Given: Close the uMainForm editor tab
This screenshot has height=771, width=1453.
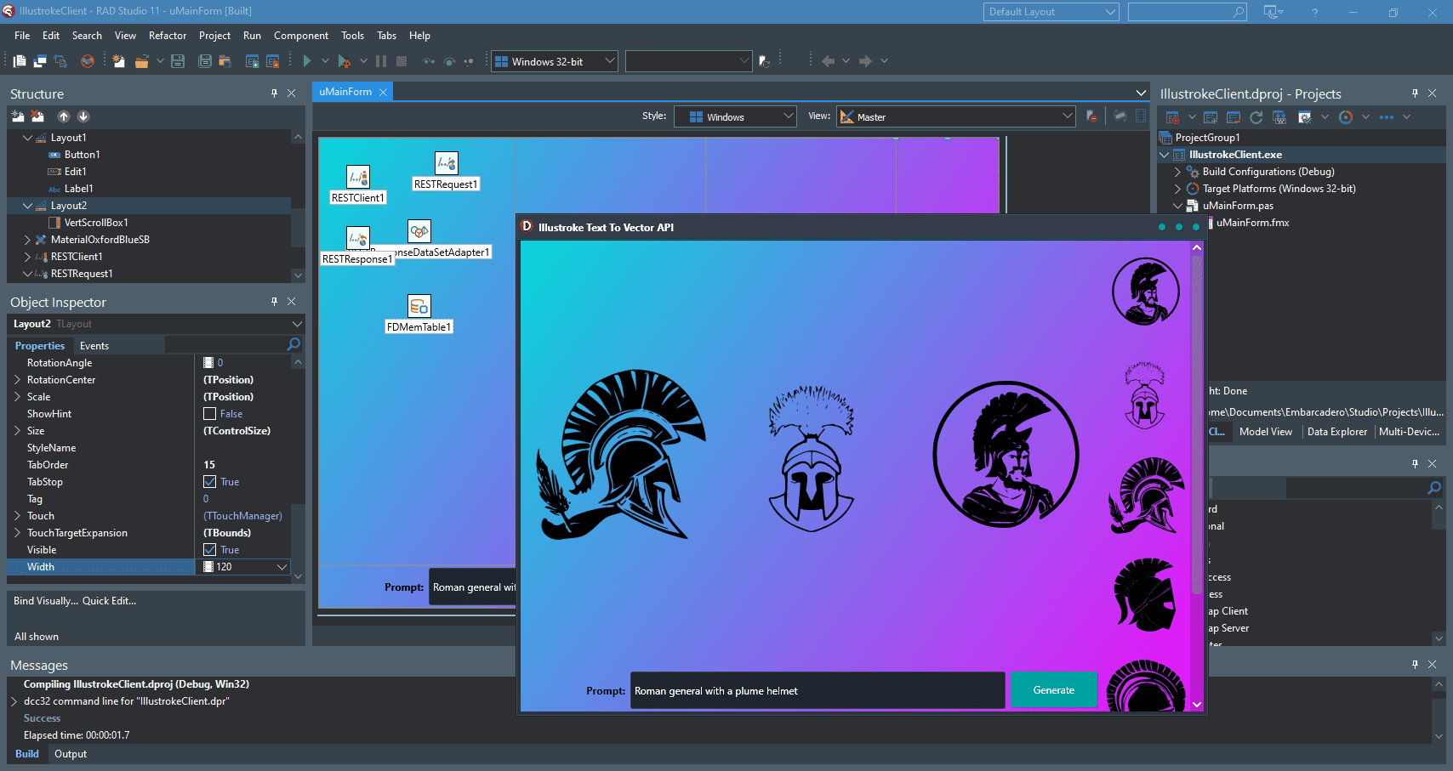Looking at the screenshot, I should coord(384,92).
